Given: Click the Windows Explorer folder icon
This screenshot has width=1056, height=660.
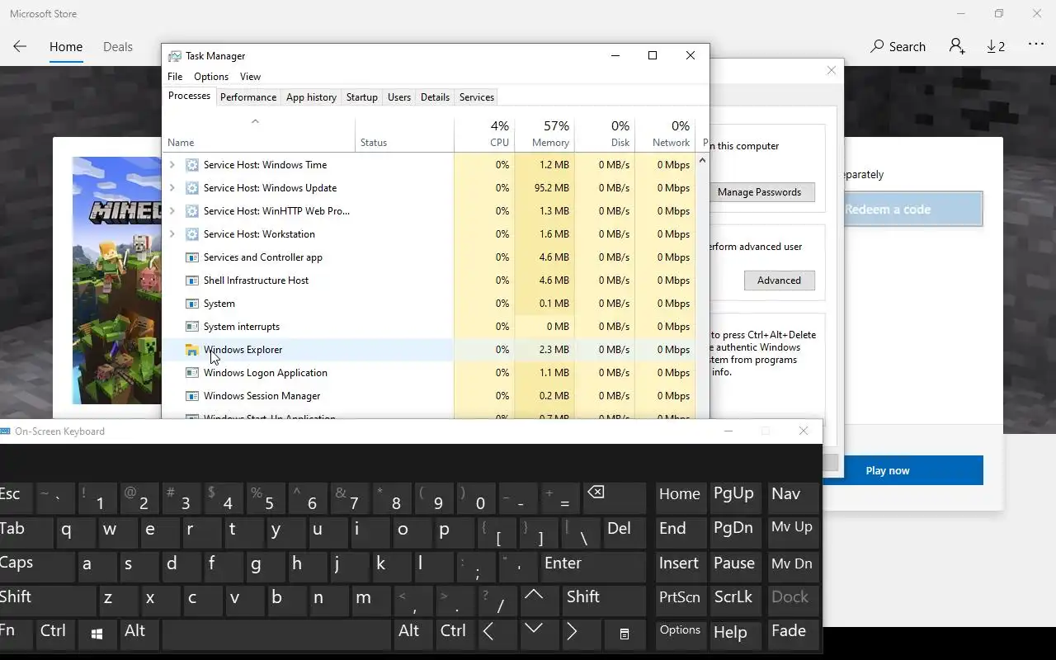Looking at the screenshot, I should click(x=192, y=350).
